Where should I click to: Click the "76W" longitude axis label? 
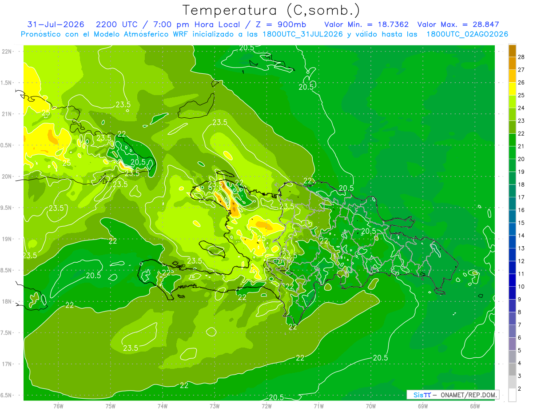pos(58,406)
